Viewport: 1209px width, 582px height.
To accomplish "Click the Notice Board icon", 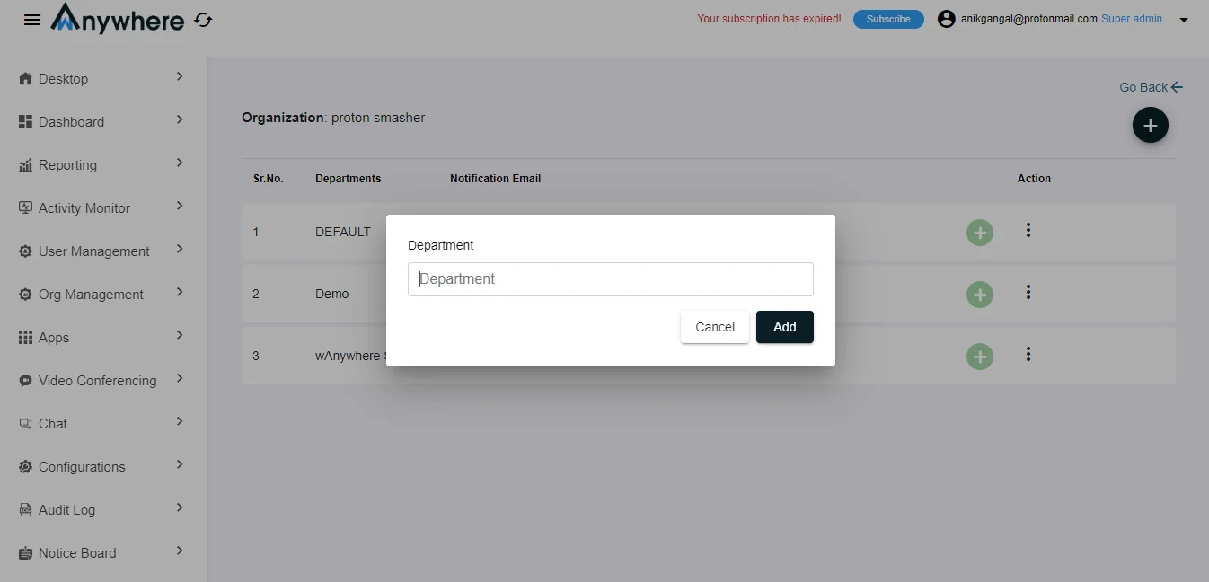I will click(x=25, y=553).
